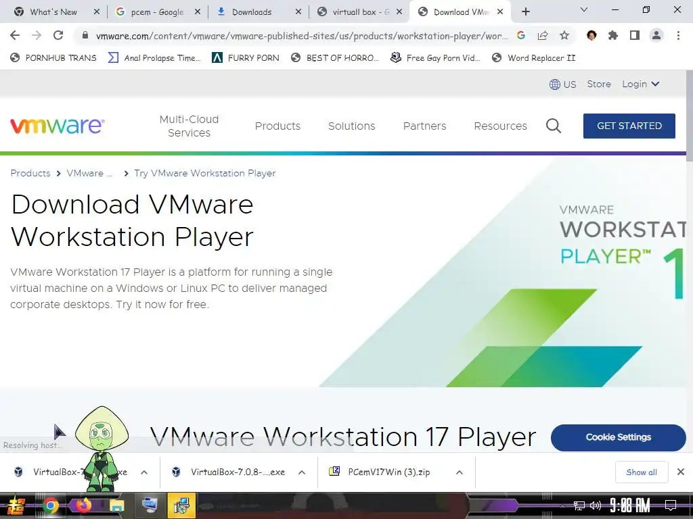Open the Partners navigation menu
The width and height of the screenshot is (693, 519).
click(425, 126)
